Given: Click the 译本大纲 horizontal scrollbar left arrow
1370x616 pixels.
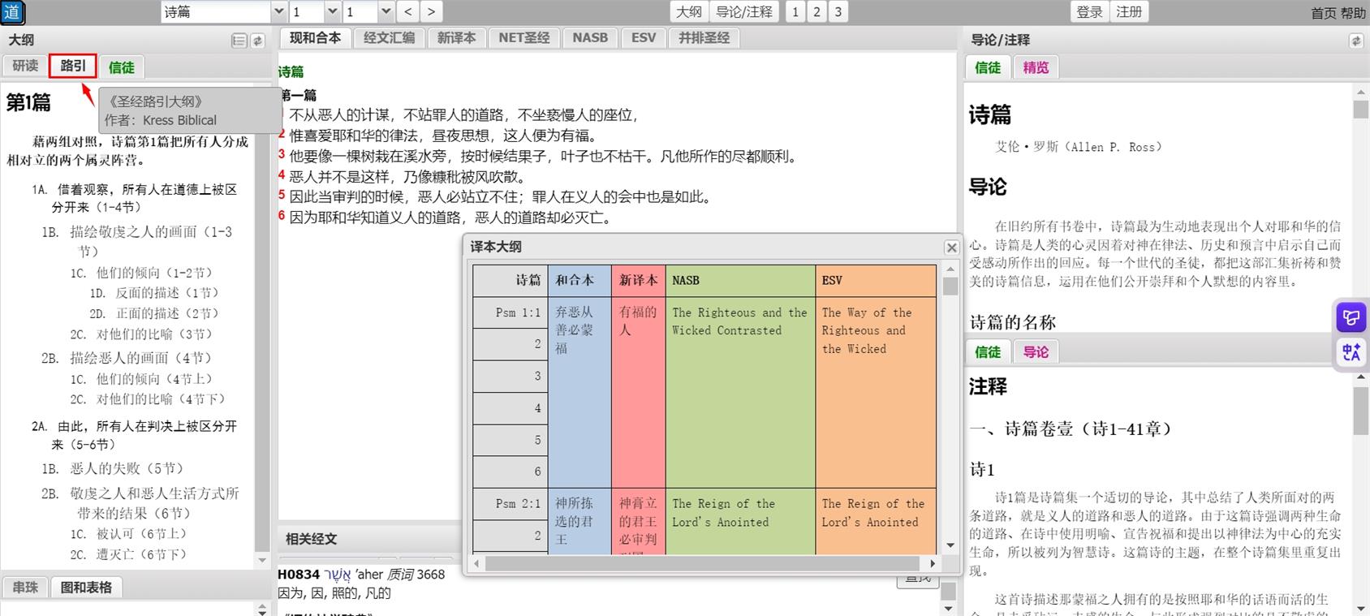Looking at the screenshot, I should (476, 563).
